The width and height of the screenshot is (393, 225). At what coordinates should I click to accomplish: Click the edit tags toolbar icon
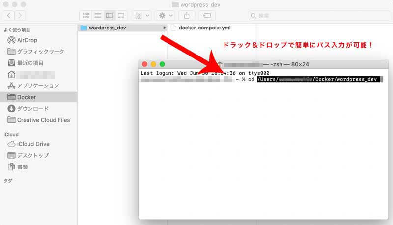pos(207,15)
